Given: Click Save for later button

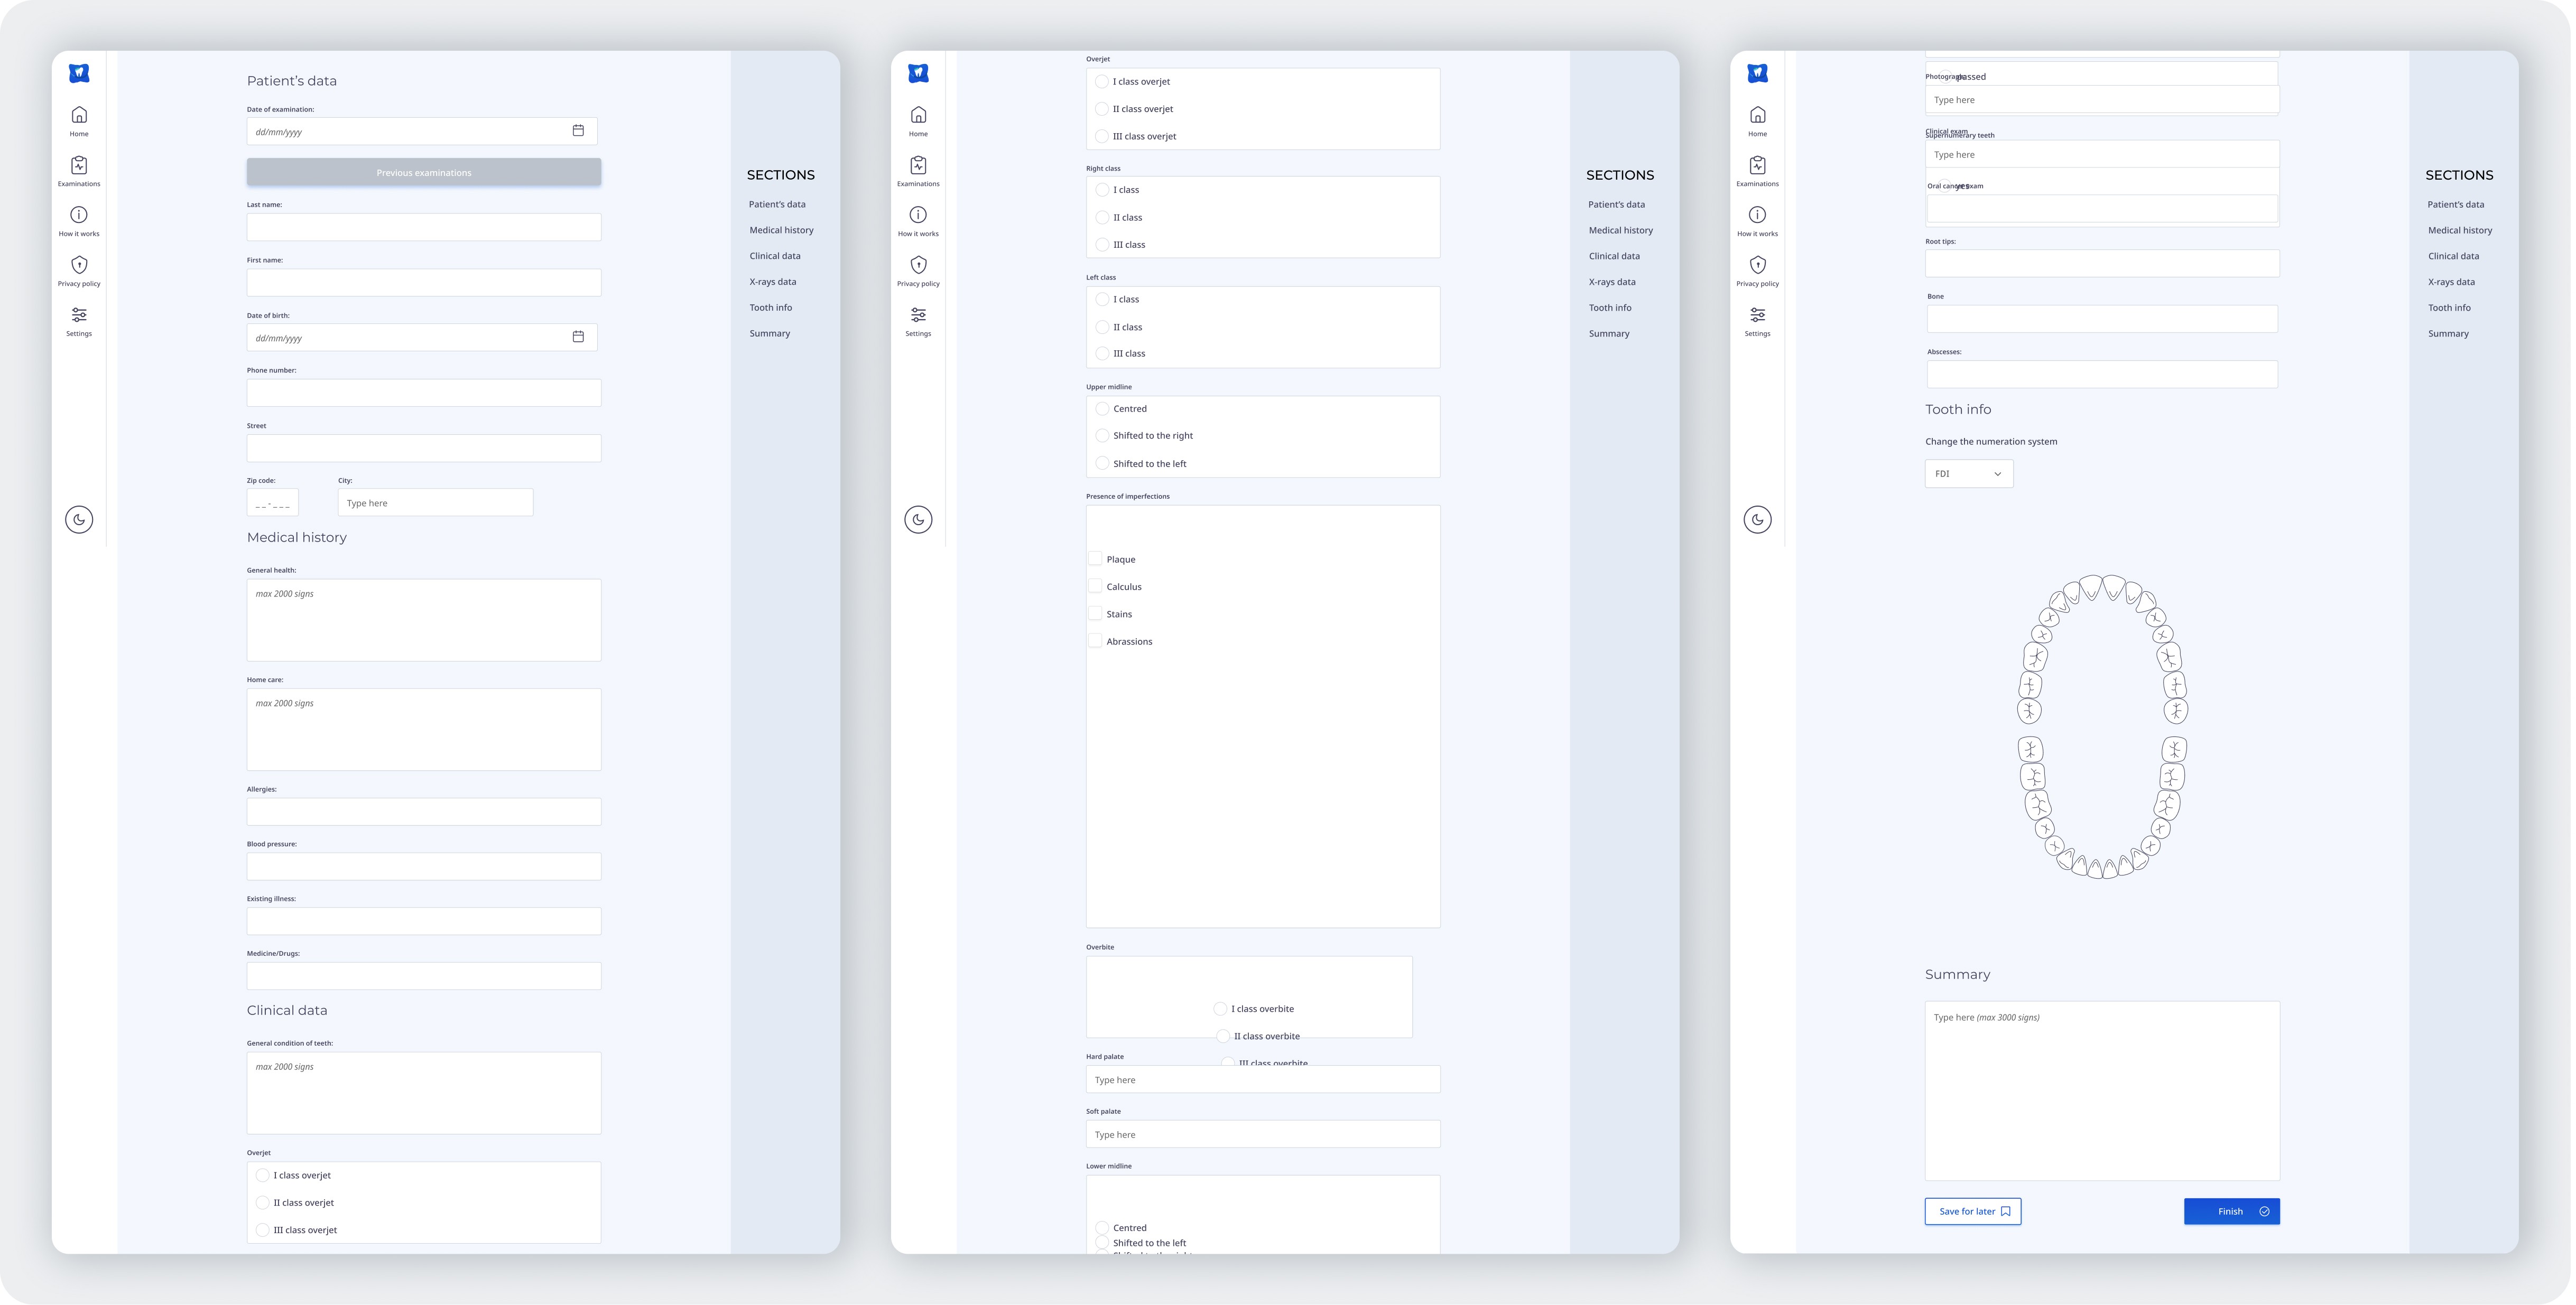Looking at the screenshot, I should click(1972, 1211).
